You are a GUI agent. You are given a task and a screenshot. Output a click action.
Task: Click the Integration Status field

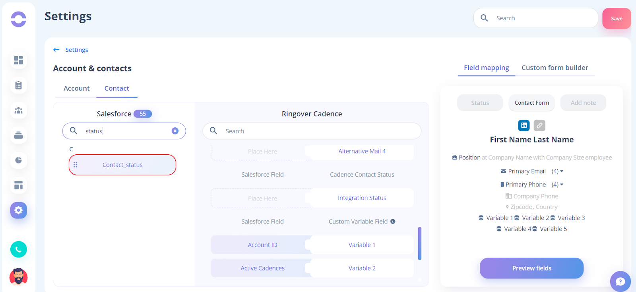(x=362, y=198)
